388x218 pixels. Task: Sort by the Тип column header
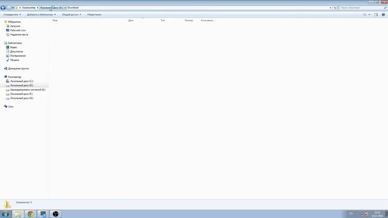point(162,20)
